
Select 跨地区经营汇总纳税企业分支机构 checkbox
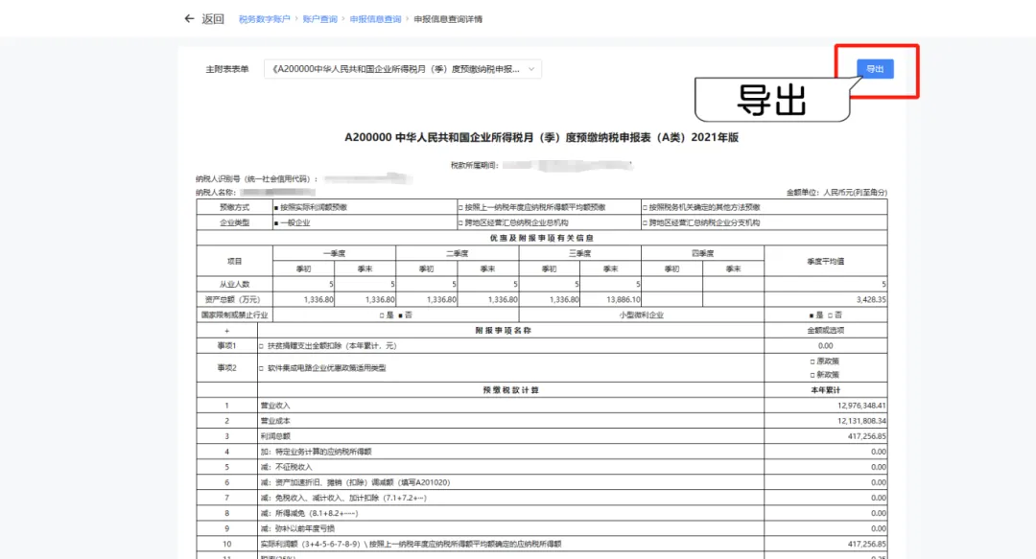645,222
